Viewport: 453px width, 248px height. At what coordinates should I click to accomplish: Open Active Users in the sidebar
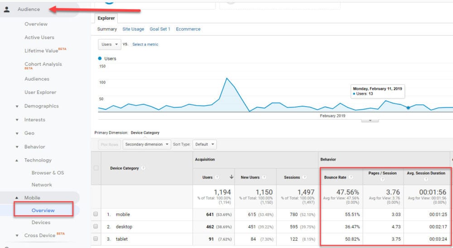[39, 38]
